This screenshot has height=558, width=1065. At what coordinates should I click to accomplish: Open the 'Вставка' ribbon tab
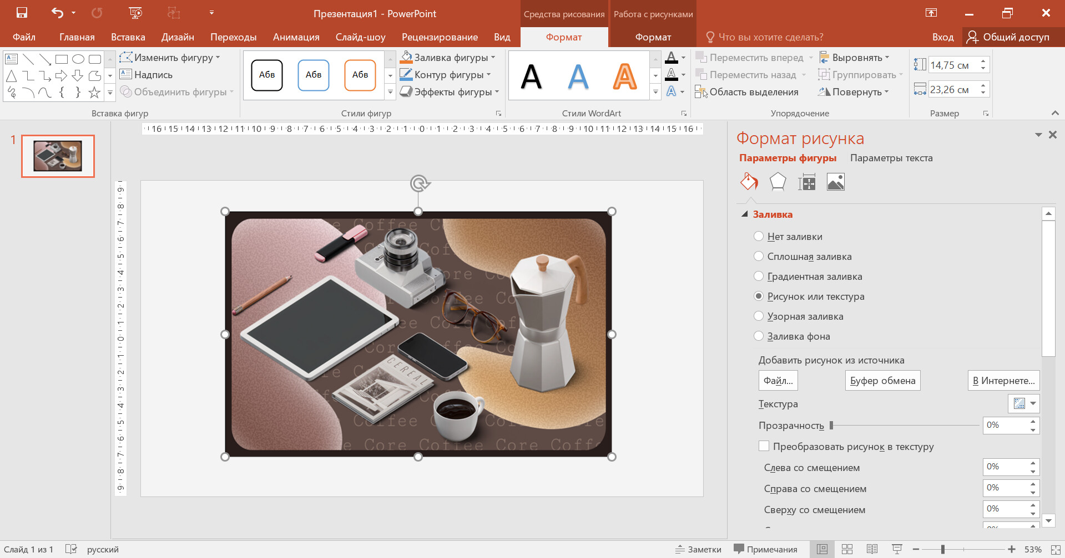point(128,37)
